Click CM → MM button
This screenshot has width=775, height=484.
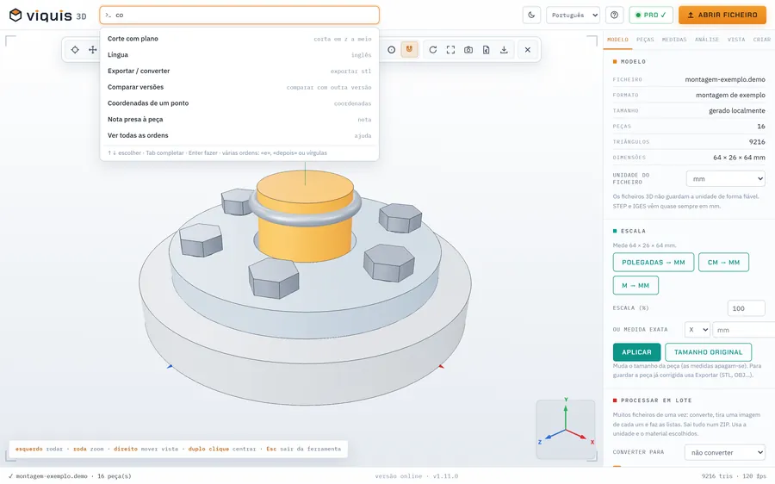pos(723,263)
